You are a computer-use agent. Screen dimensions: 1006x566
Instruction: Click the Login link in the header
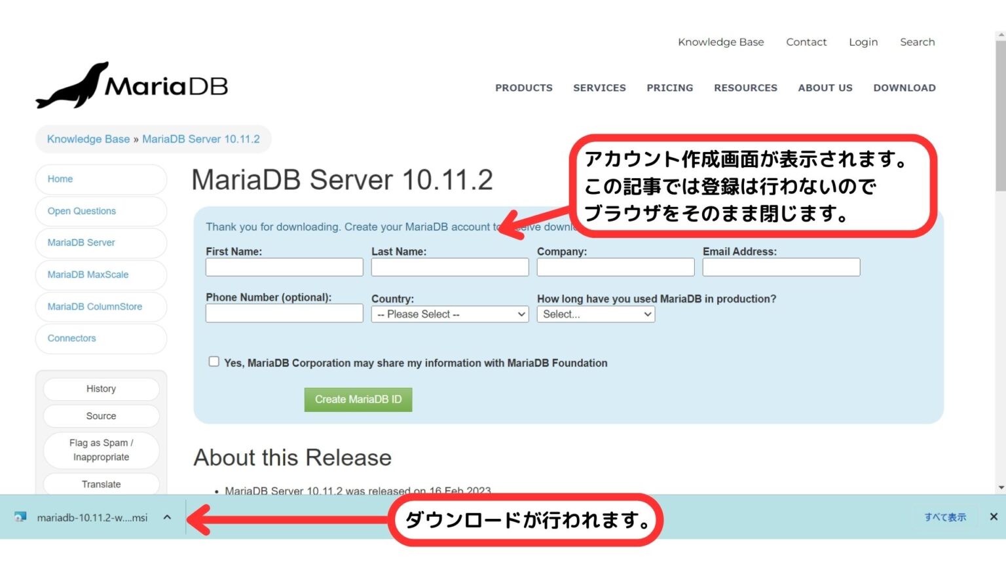[x=863, y=42]
